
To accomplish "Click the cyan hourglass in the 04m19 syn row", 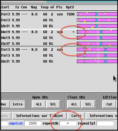I will [x=101, y=32].
